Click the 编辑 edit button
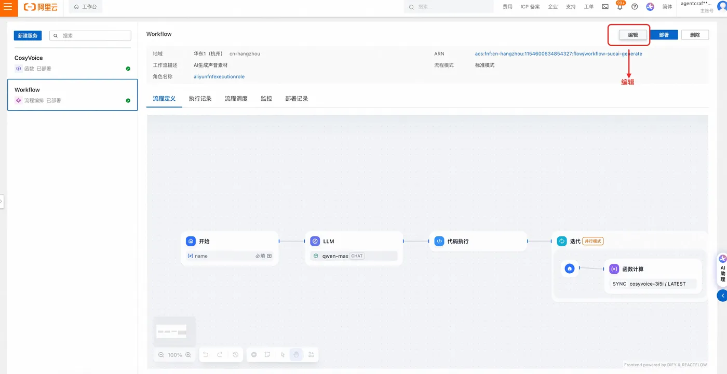The height and width of the screenshot is (374, 727). 633,35
